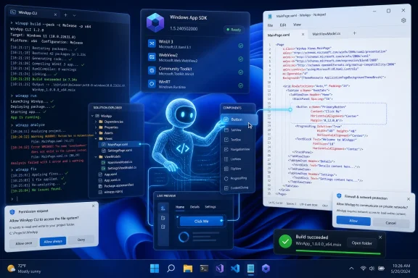This screenshot has height=278, width=418.
Task: Open Notepad settings gear icon
Action: click(x=403, y=20)
